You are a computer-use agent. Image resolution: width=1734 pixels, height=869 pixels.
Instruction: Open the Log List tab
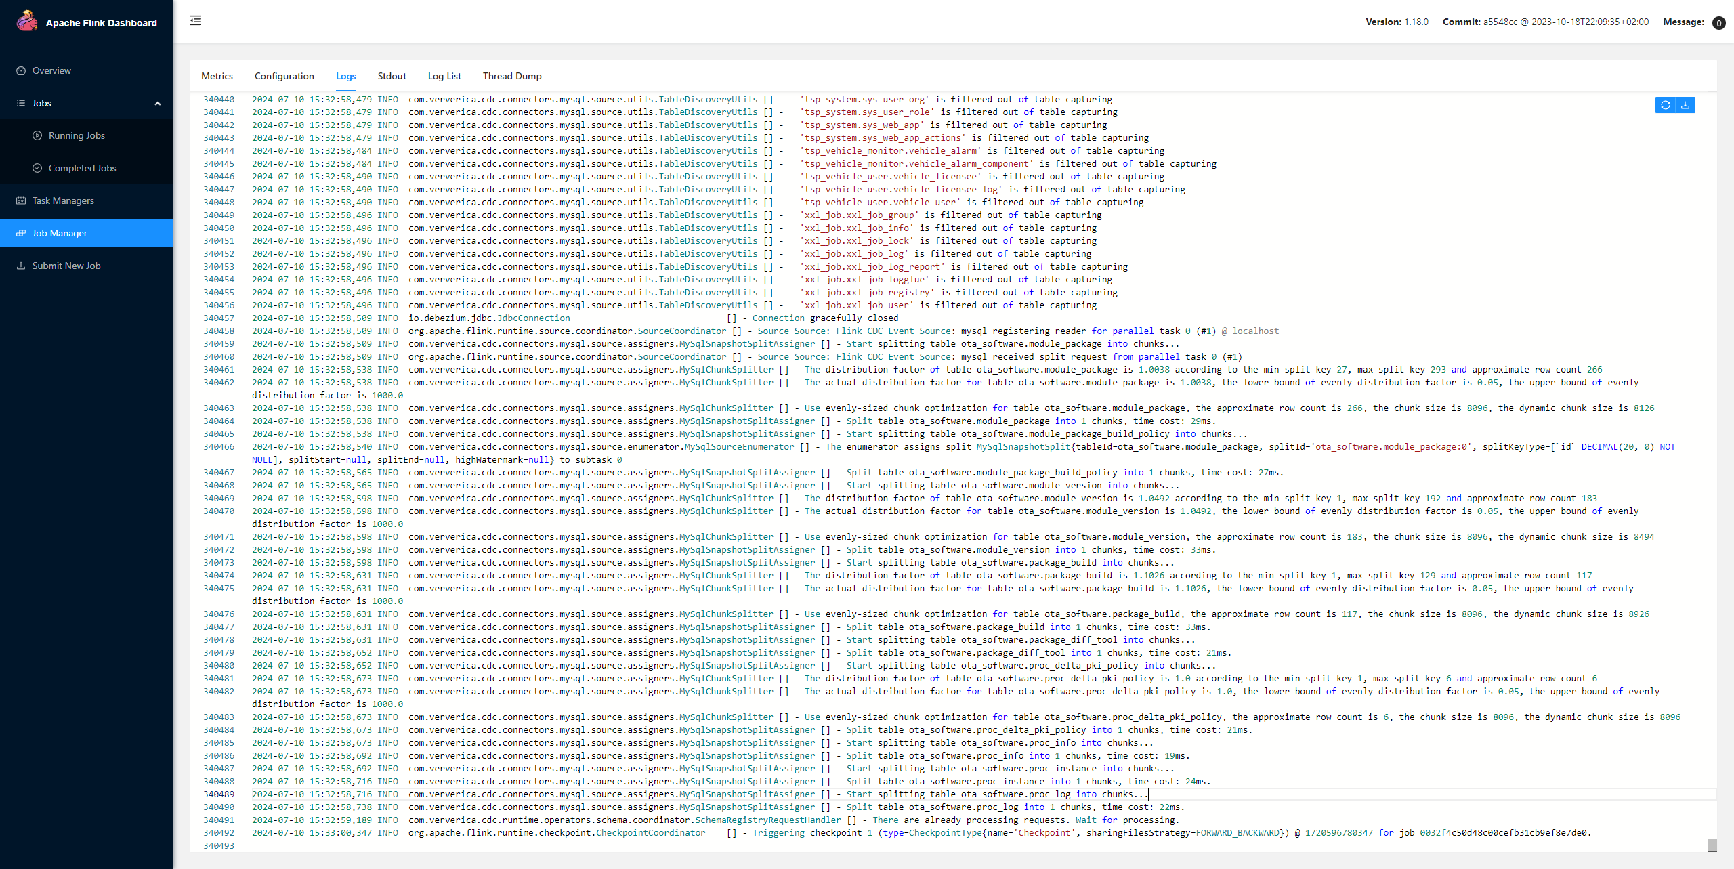point(444,76)
